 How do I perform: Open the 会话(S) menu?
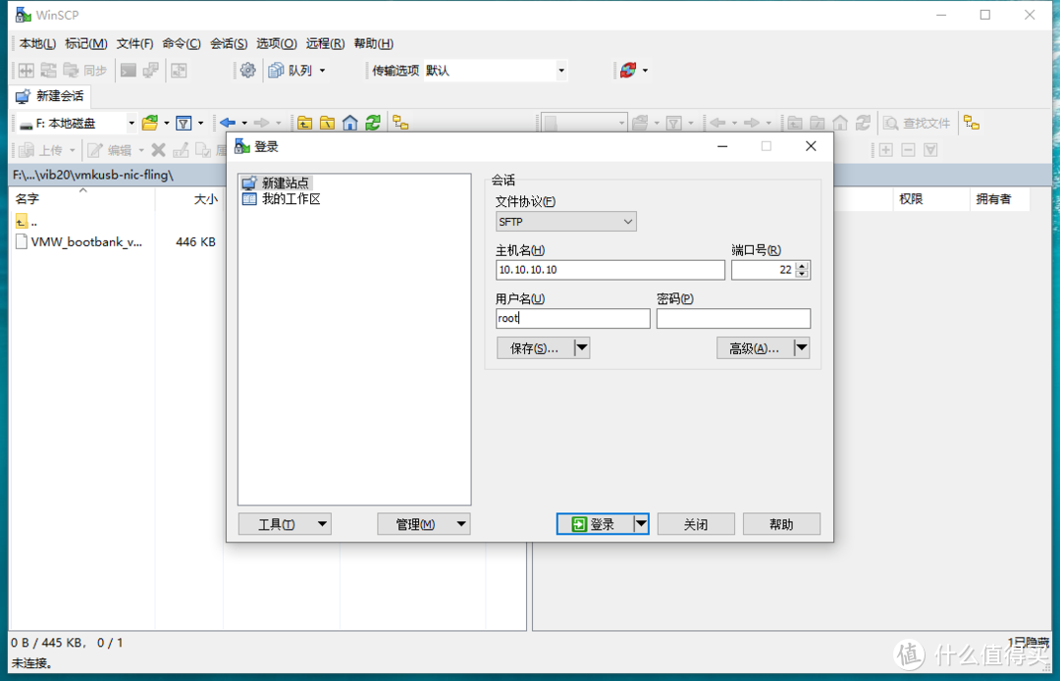pyautogui.click(x=229, y=44)
